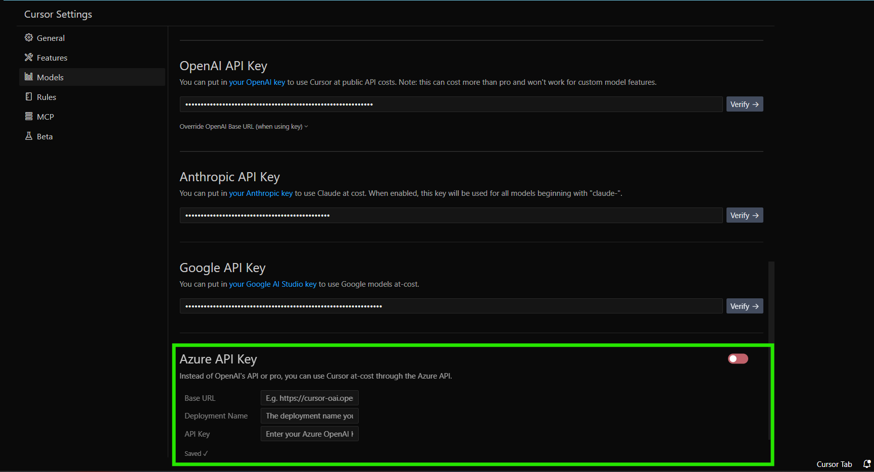Click the notification bell icon in status bar
The image size is (874, 472).
click(x=867, y=464)
